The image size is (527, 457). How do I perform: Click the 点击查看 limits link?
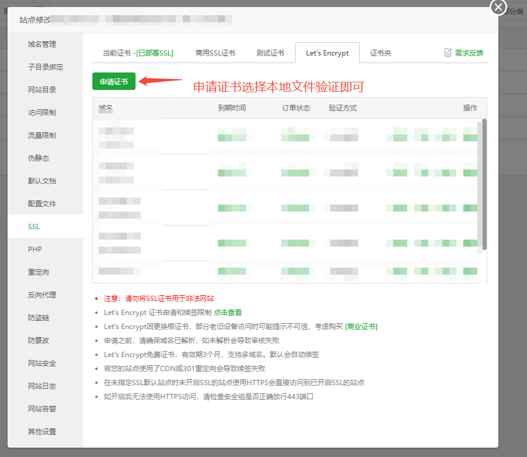pyautogui.click(x=228, y=313)
